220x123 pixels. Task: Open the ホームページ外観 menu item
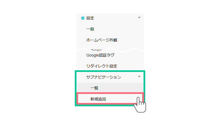[x=101, y=40]
